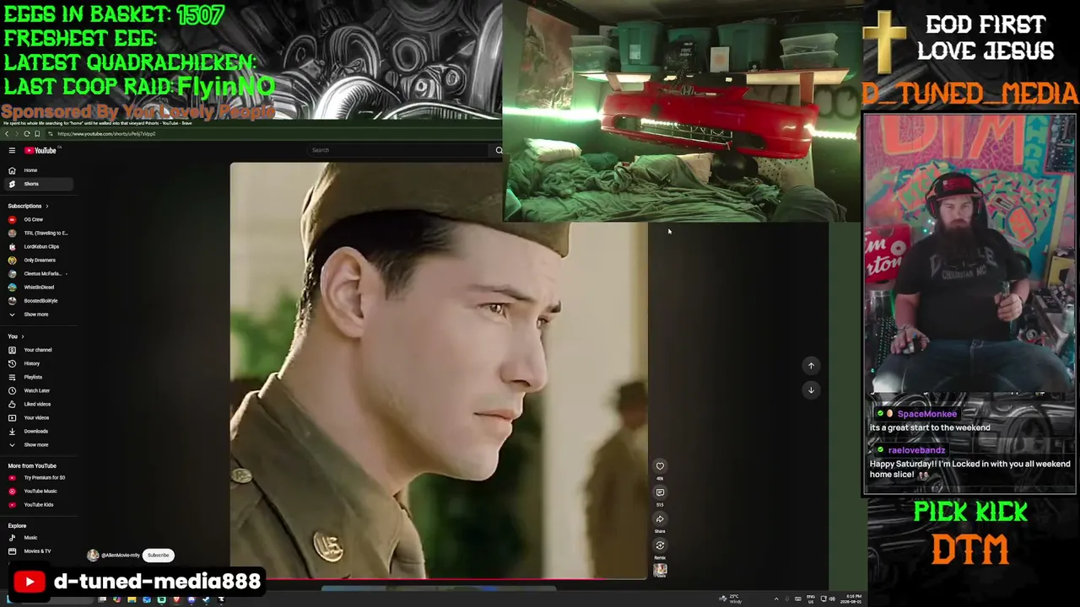Click SpaceMonkee's chat username
Screen dimensions: 1080x607
tap(926, 414)
